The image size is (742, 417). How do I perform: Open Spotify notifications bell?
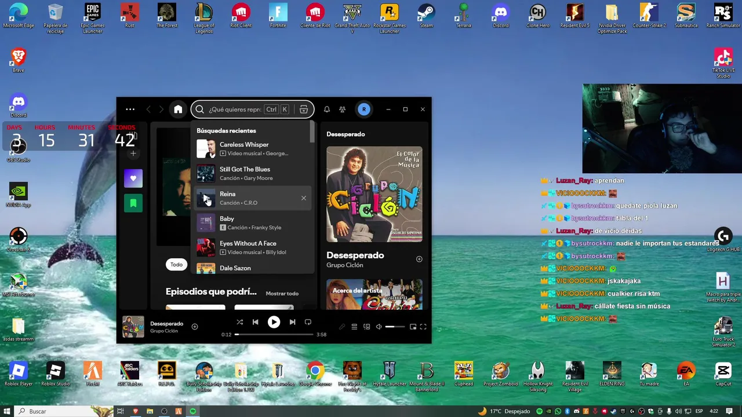coord(327,109)
